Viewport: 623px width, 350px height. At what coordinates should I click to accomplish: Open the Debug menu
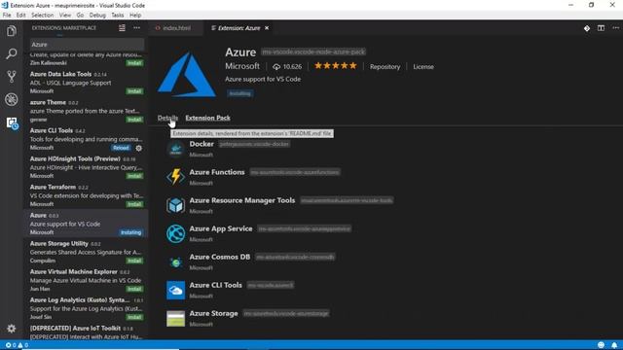97,16
